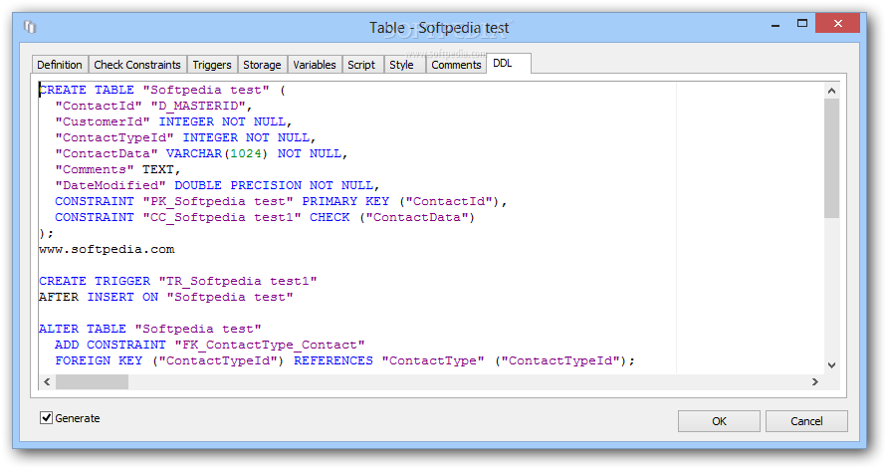This screenshot has width=887, height=469.
Task: Click the "Comments" TEXT line
Action: pyautogui.click(x=117, y=169)
